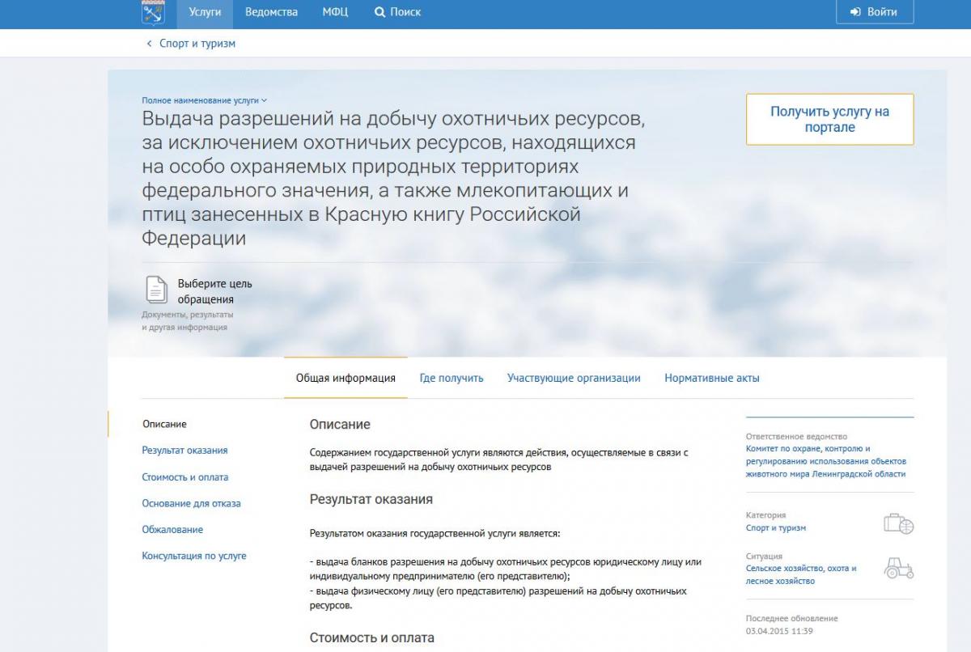Open the Ведомства menu item

(271, 12)
